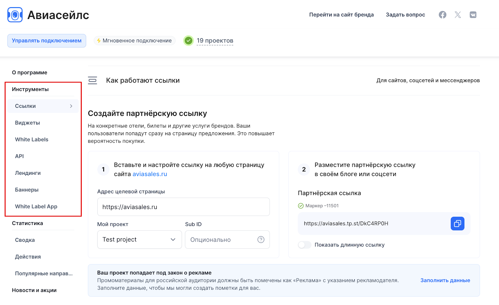This screenshot has height=305, width=499.
Task: Copy the partner link with the blue copy icon
Action: click(457, 223)
